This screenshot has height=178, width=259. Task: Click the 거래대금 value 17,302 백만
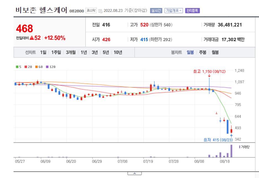pos(233,39)
